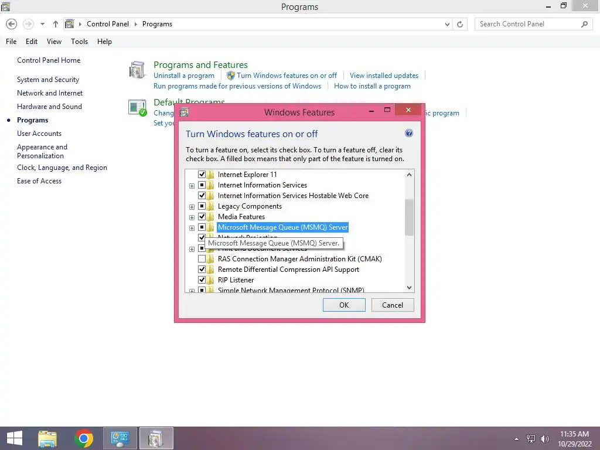Viewport: 600px width, 450px height.
Task: Open the Windows Start button
Action: [x=15, y=438]
